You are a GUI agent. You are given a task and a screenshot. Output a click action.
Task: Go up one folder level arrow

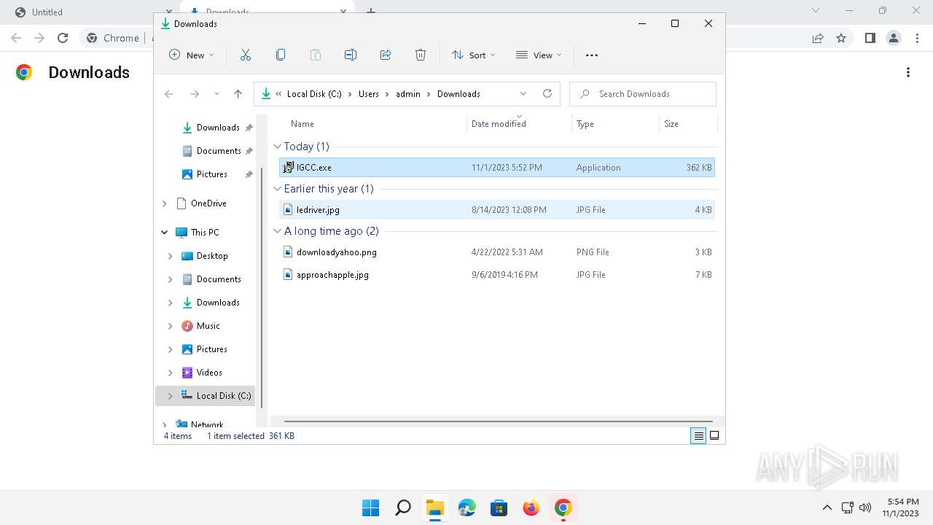click(238, 93)
